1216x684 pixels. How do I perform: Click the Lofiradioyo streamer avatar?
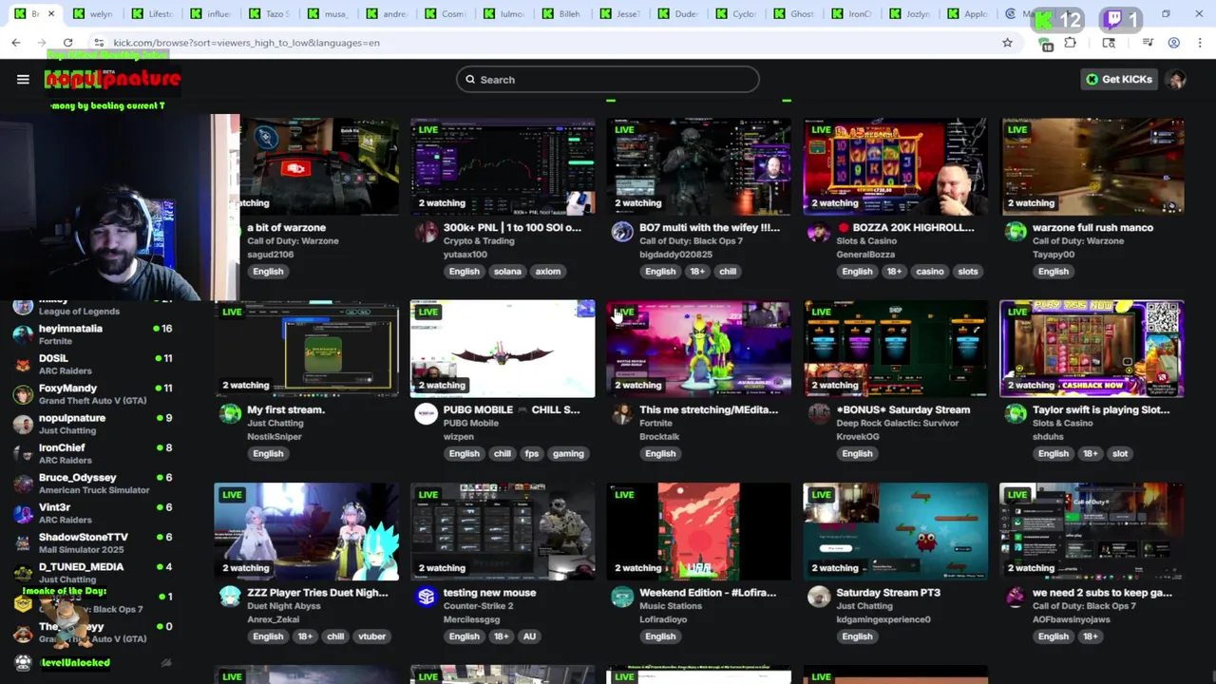point(622,596)
